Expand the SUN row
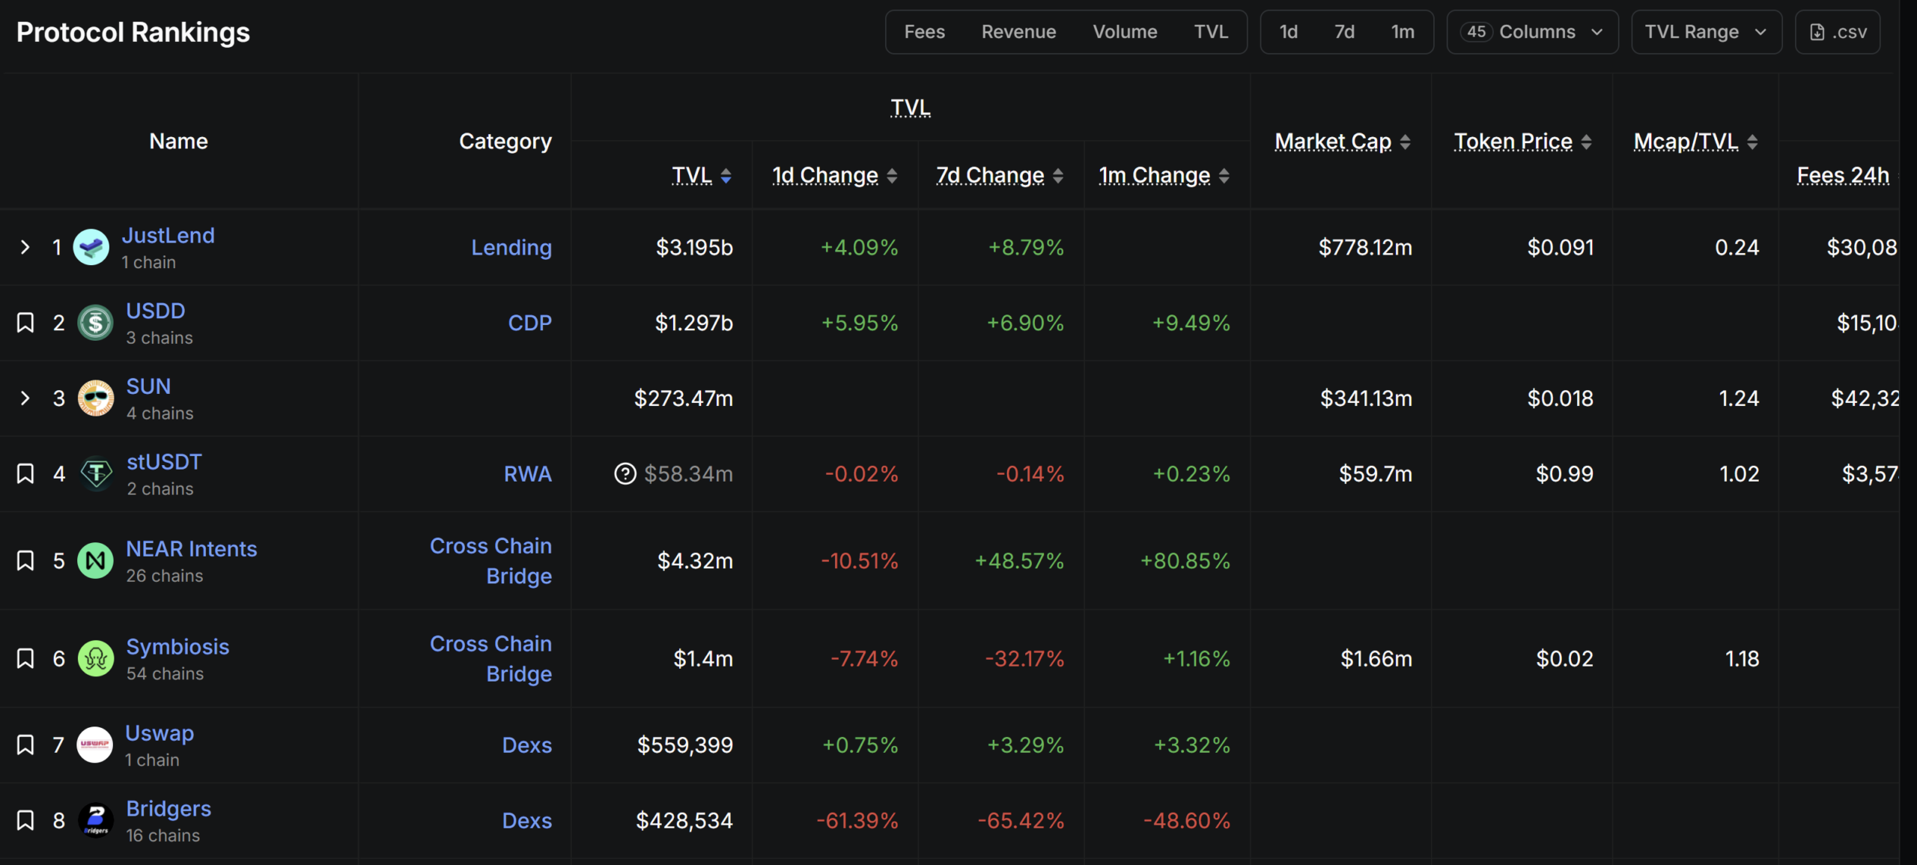 pyautogui.click(x=25, y=398)
